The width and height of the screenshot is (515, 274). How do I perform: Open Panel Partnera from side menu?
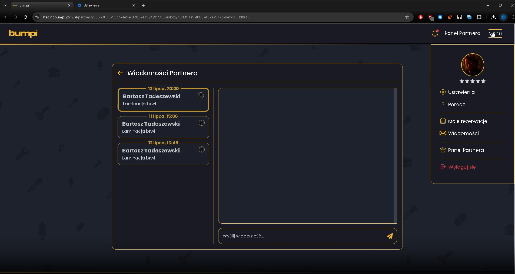[x=466, y=150]
